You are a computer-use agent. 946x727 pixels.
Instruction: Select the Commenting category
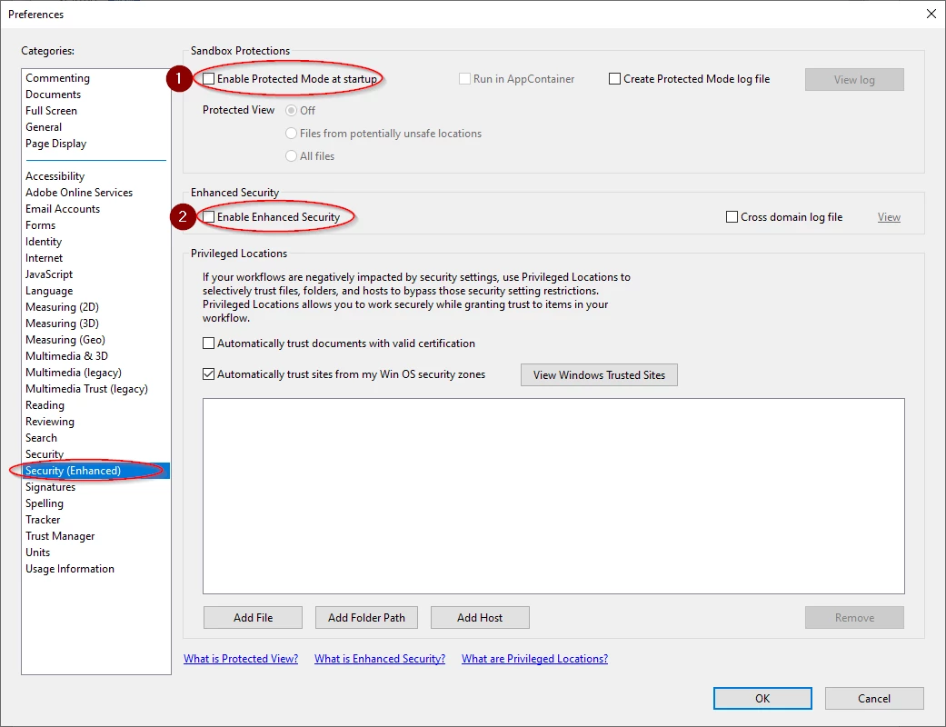point(57,78)
